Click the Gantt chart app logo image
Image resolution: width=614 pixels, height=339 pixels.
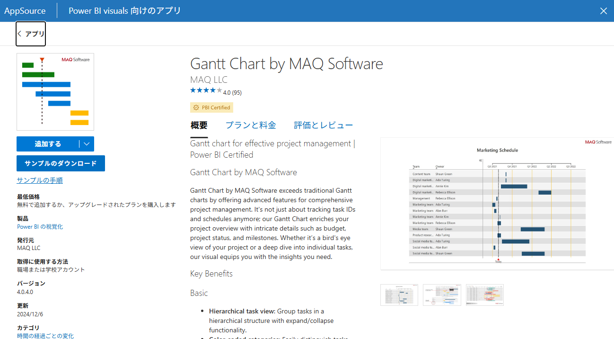(55, 92)
